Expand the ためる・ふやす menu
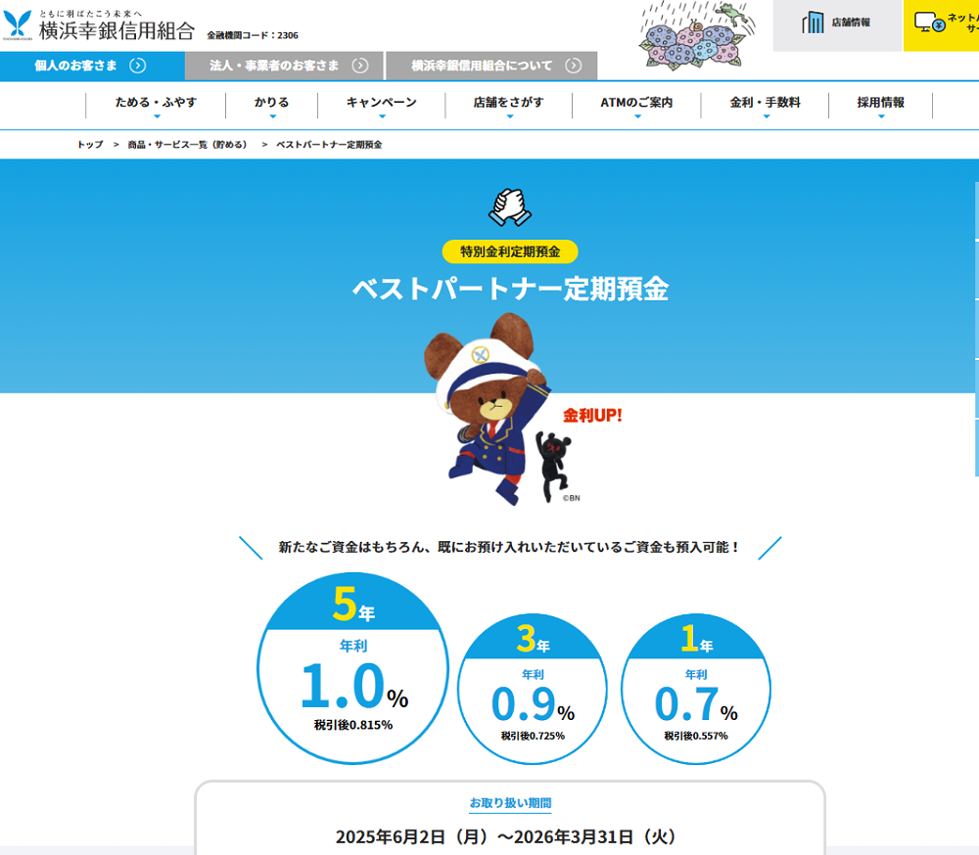 (156, 105)
